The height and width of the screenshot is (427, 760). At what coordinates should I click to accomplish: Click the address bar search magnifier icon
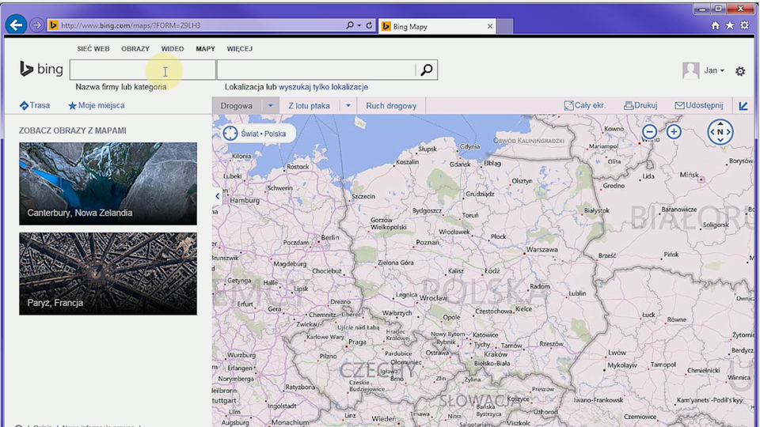[349, 25]
